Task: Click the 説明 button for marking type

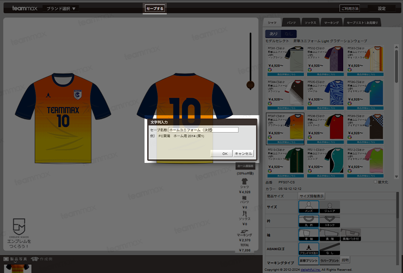Action: click(x=345, y=260)
